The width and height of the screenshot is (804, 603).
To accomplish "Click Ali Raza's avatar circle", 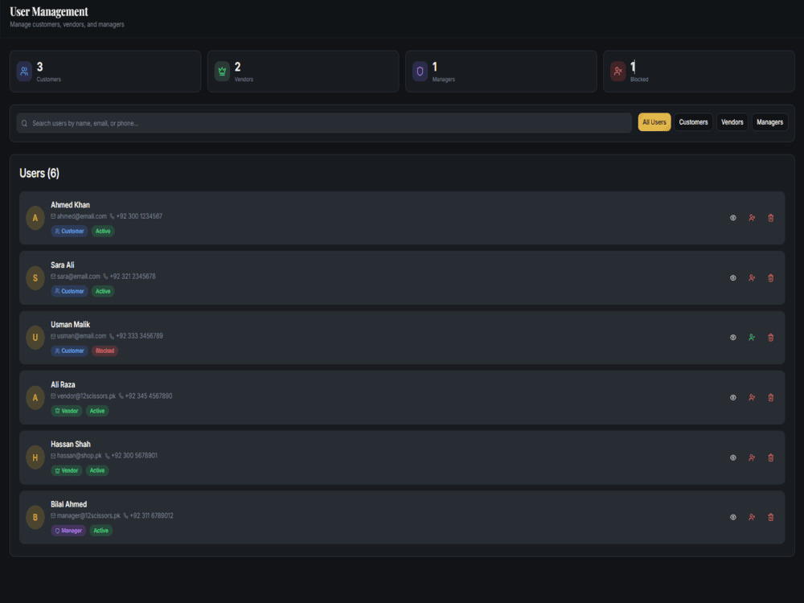I will pyautogui.click(x=35, y=397).
